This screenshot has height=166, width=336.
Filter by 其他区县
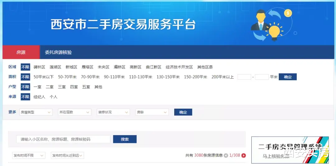tap(205, 67)
